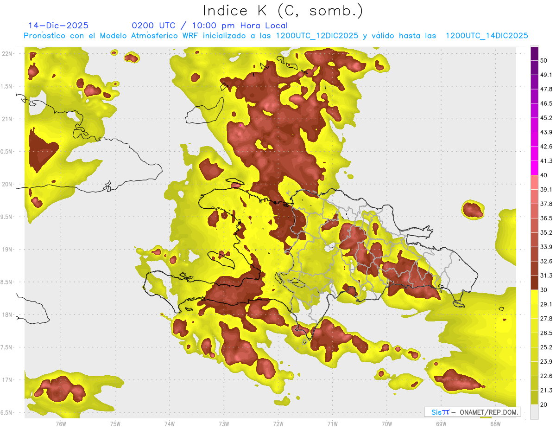Click the longitude label '68W'
Viewport: 556px width, 430px height.
(495, 424)
